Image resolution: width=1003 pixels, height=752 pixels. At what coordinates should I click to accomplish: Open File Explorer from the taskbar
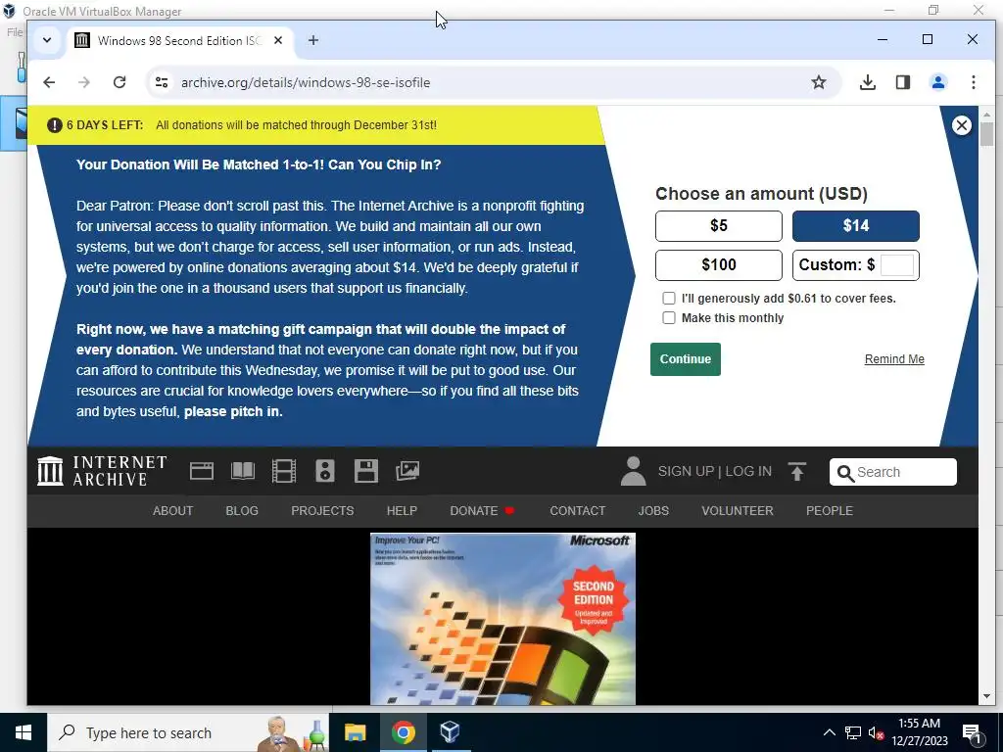point(355,732)
